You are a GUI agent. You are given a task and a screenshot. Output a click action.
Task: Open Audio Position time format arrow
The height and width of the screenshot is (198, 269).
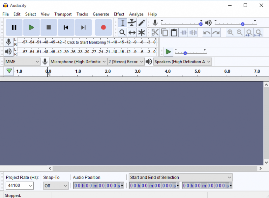pyautogui.click(x=122, y=186)
